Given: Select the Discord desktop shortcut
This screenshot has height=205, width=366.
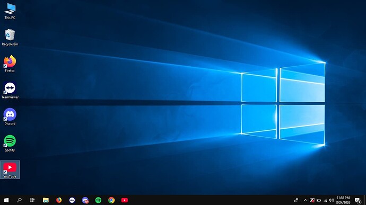Looking at the screenshot, I should [x=10, y=117].
